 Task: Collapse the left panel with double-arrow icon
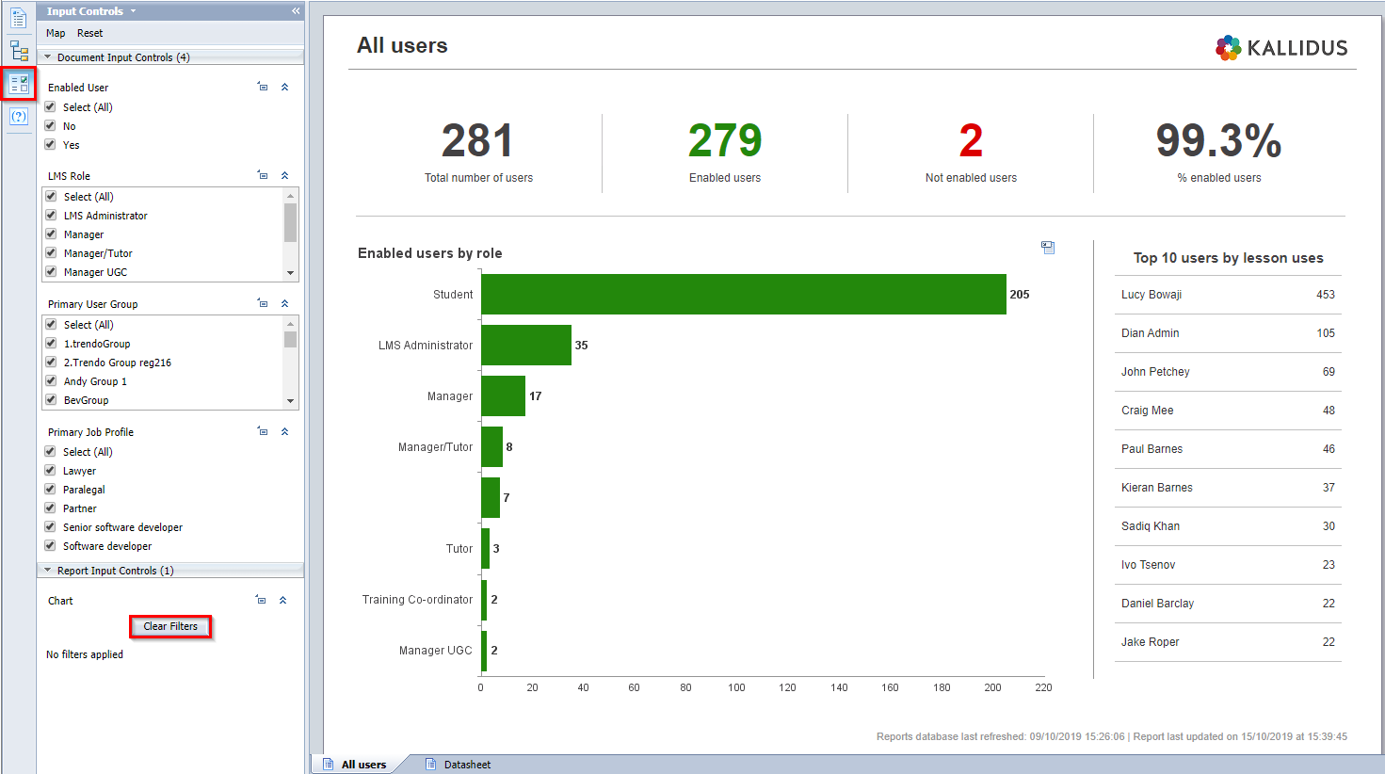pyautogui.click(x=296, y=11)
